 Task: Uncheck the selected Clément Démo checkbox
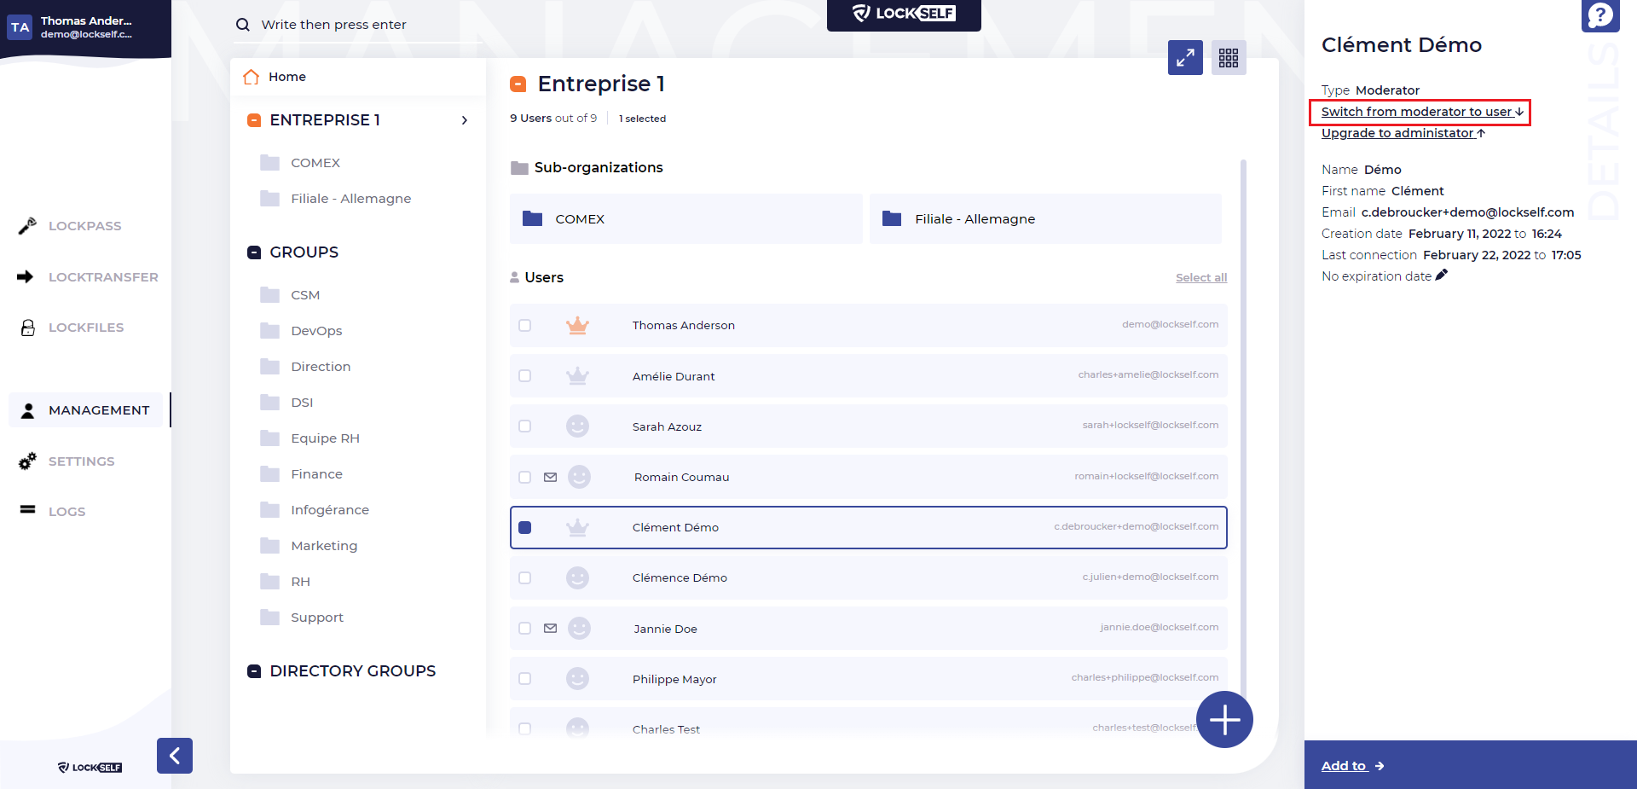click(x=525, y=527)
